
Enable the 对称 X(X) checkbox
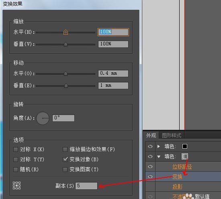coord(16,150)
